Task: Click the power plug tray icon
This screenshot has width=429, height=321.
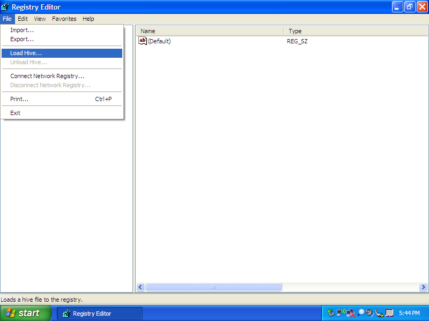Action: coord(379,313)
